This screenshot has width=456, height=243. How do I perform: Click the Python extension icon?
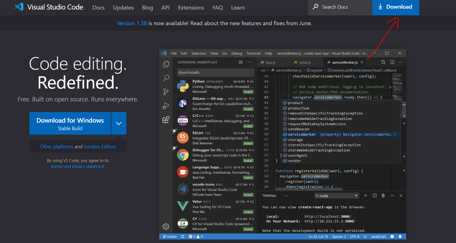click(183, 86)
